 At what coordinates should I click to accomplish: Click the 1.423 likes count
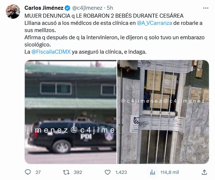tap(121, 172)
